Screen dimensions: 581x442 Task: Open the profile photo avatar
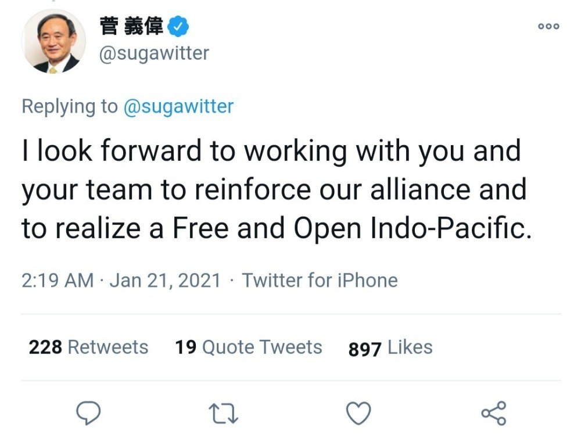pyautogui.click(x=53, y=42)
